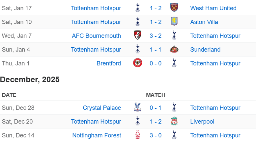Click the Nottingham Forest crest icon

138,135
